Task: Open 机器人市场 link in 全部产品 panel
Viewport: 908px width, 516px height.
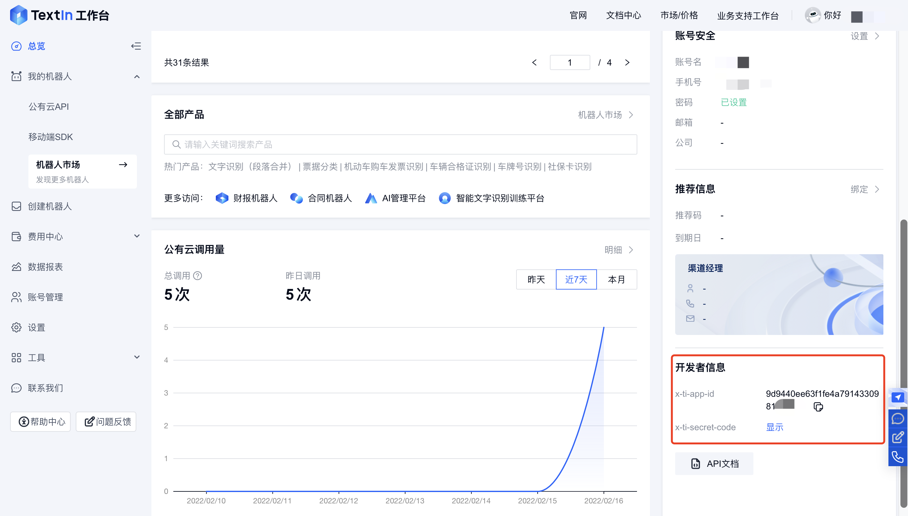Action: (x=605, y=115)
